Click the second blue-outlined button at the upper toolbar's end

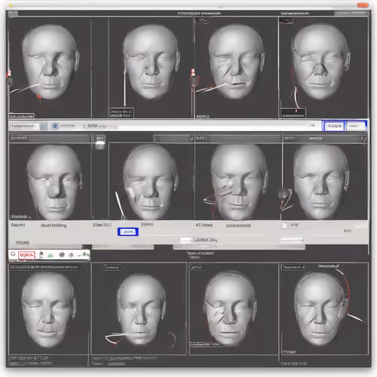pos(356,126)
